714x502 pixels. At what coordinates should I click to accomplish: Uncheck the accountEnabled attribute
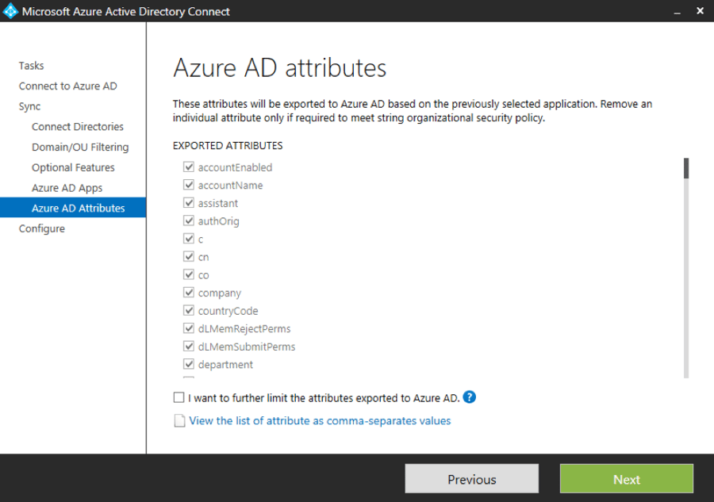click(189, 167)
